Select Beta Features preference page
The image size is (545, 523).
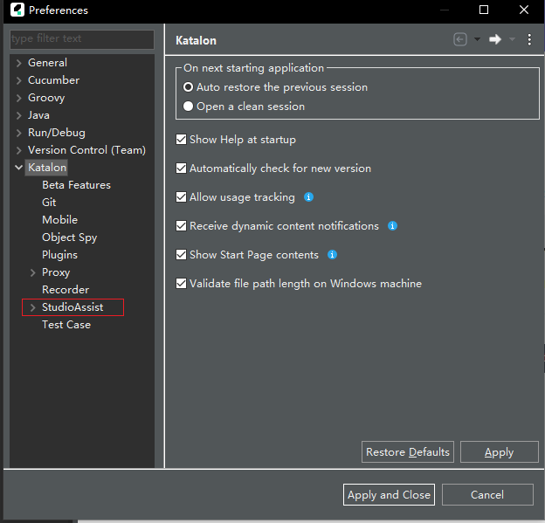point(76,185)
